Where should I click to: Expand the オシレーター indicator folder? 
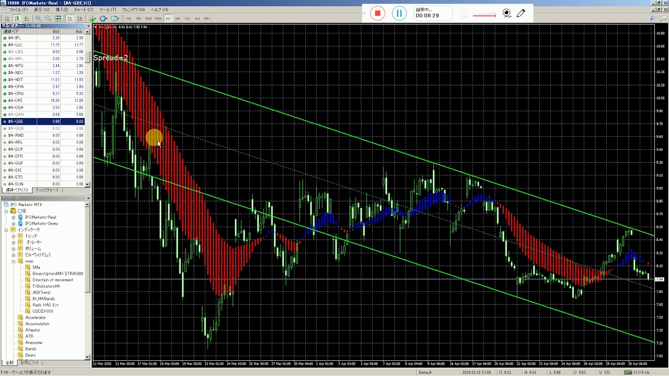14,242
